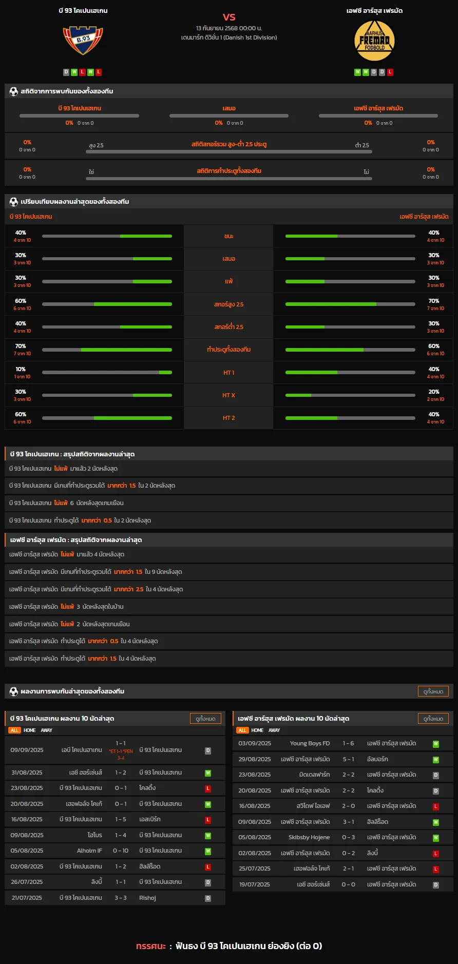Screen dimensions: 458x964
Task: Select ALL tab in B.93 last 10 matches
Action: (14, 730)
